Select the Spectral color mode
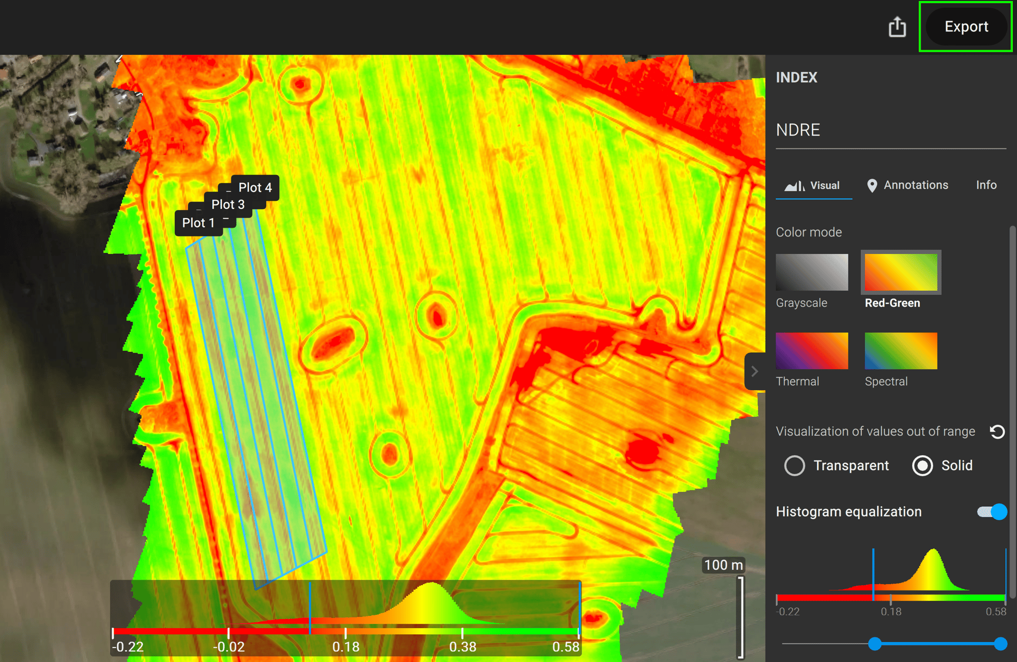 900,351
